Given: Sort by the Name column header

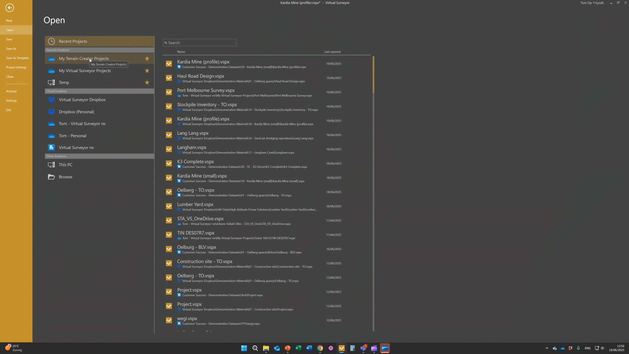Looking at the screenshot, I should [181, 52].
